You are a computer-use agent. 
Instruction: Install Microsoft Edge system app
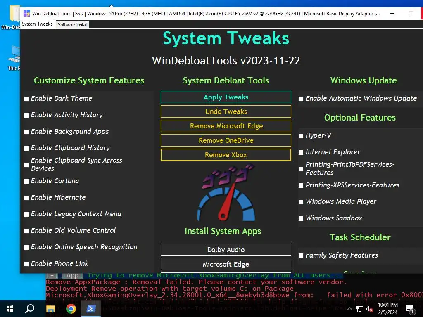coord(226,264)
